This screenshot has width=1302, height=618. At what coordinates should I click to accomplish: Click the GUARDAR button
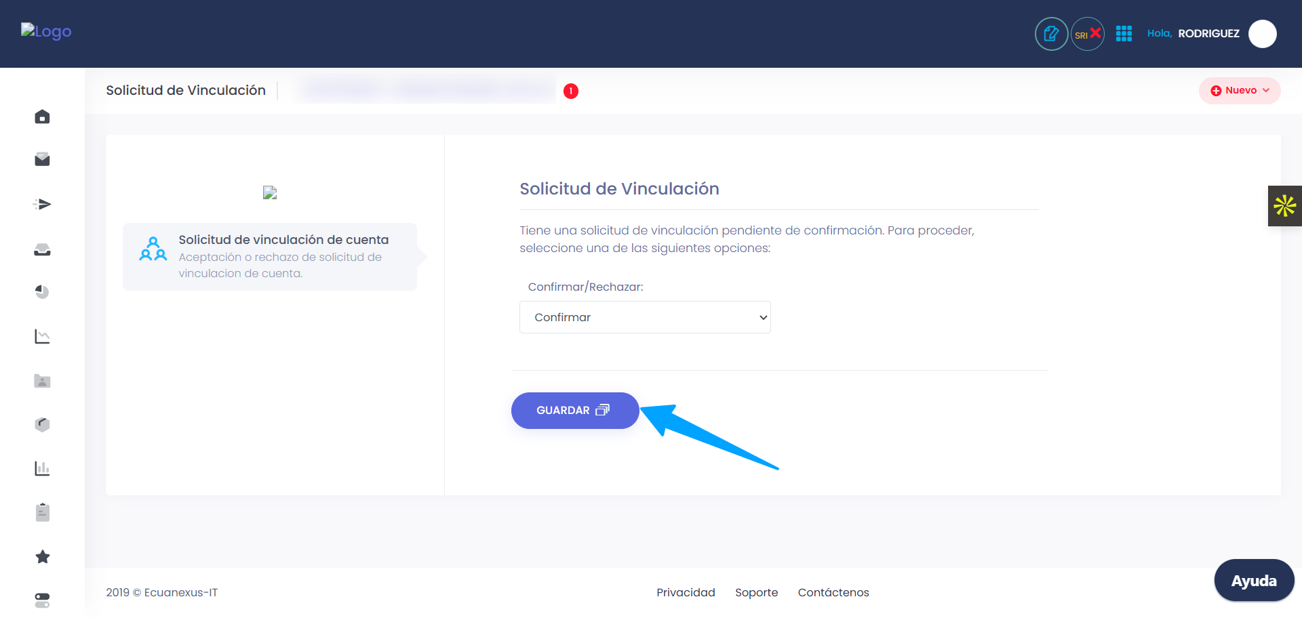574,411
